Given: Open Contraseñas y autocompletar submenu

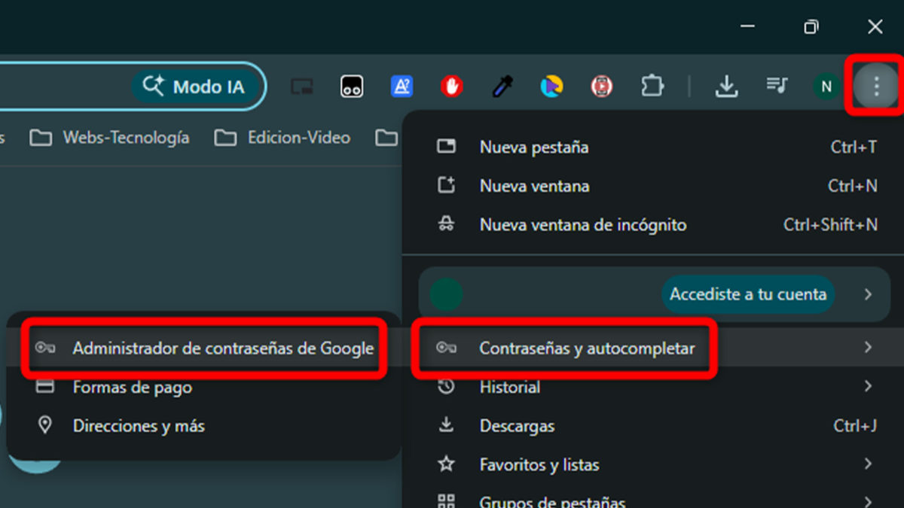Looking at the screenshot, I should pos(653,348).
